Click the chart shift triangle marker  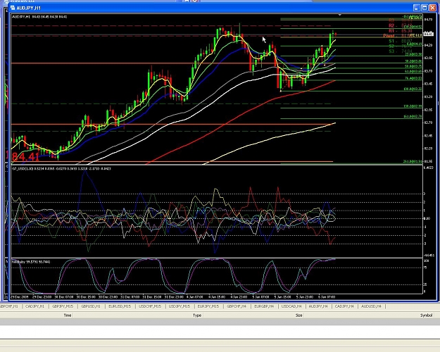click(x=339, y=15)
